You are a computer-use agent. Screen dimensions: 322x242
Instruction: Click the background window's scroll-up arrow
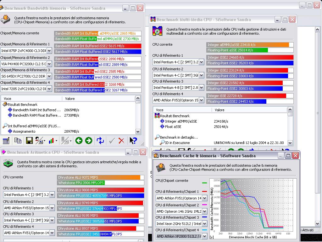tap(318, 30)
